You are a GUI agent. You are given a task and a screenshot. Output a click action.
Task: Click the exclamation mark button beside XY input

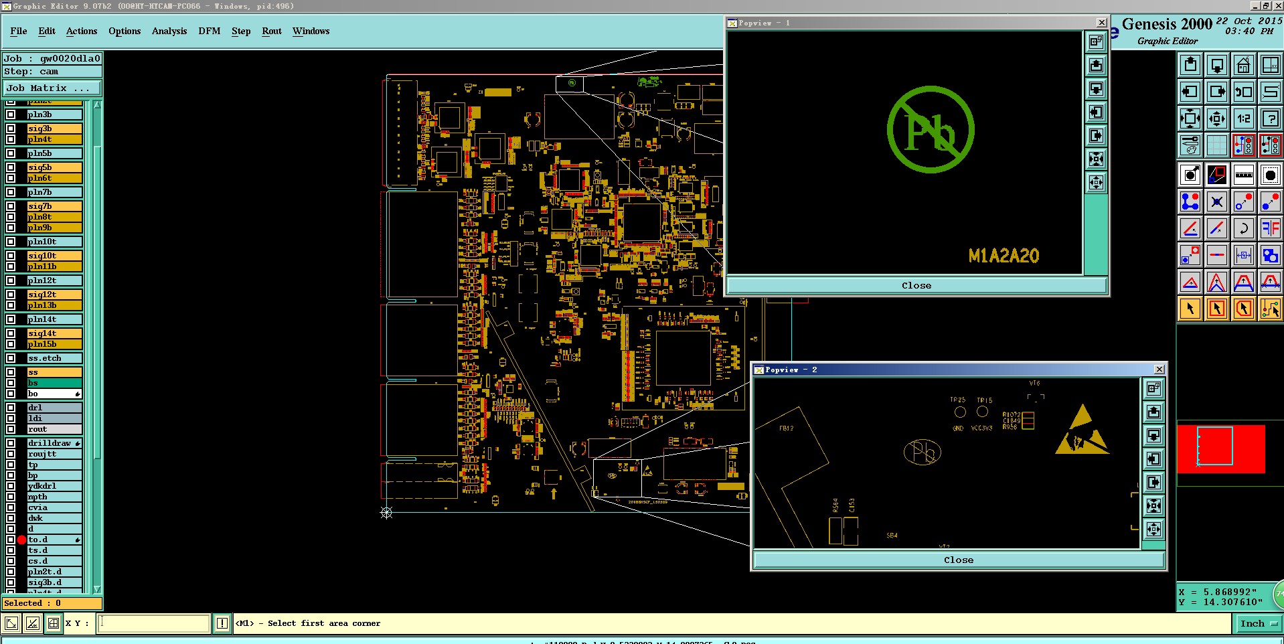click(222, 624)
